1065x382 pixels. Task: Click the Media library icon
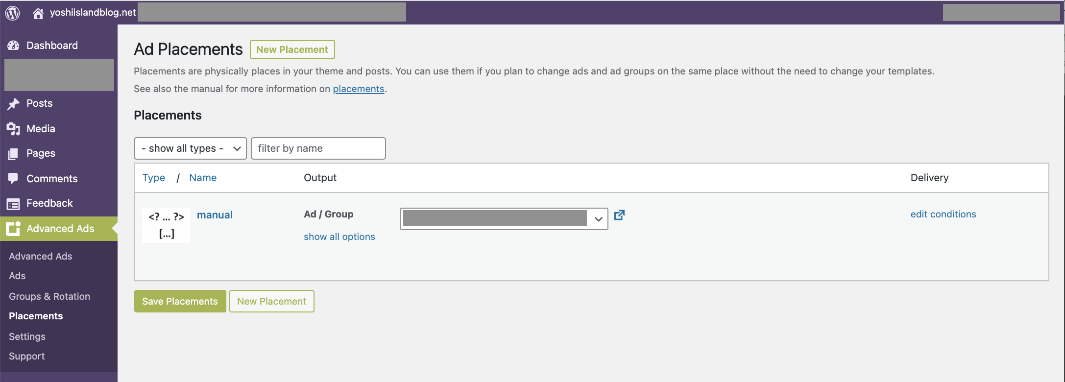(x=13, y=129)
